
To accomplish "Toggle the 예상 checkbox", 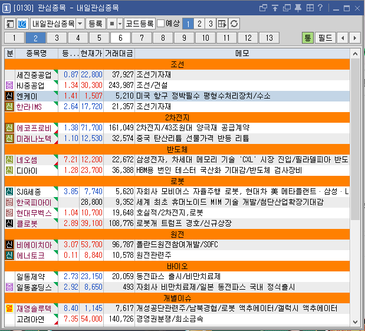I will [160, 24].
